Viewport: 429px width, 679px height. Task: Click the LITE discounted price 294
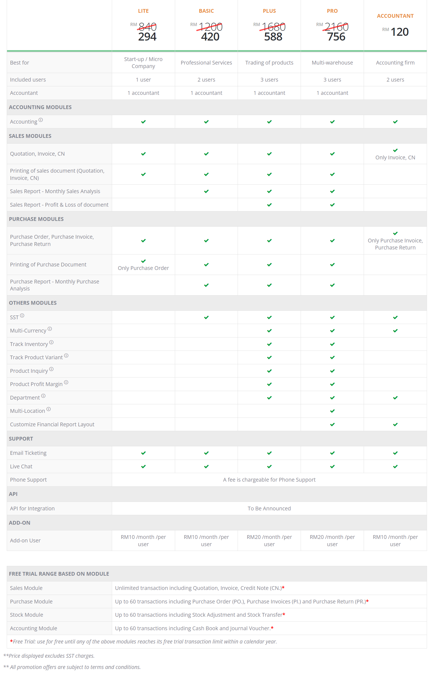tap(147, 37)
